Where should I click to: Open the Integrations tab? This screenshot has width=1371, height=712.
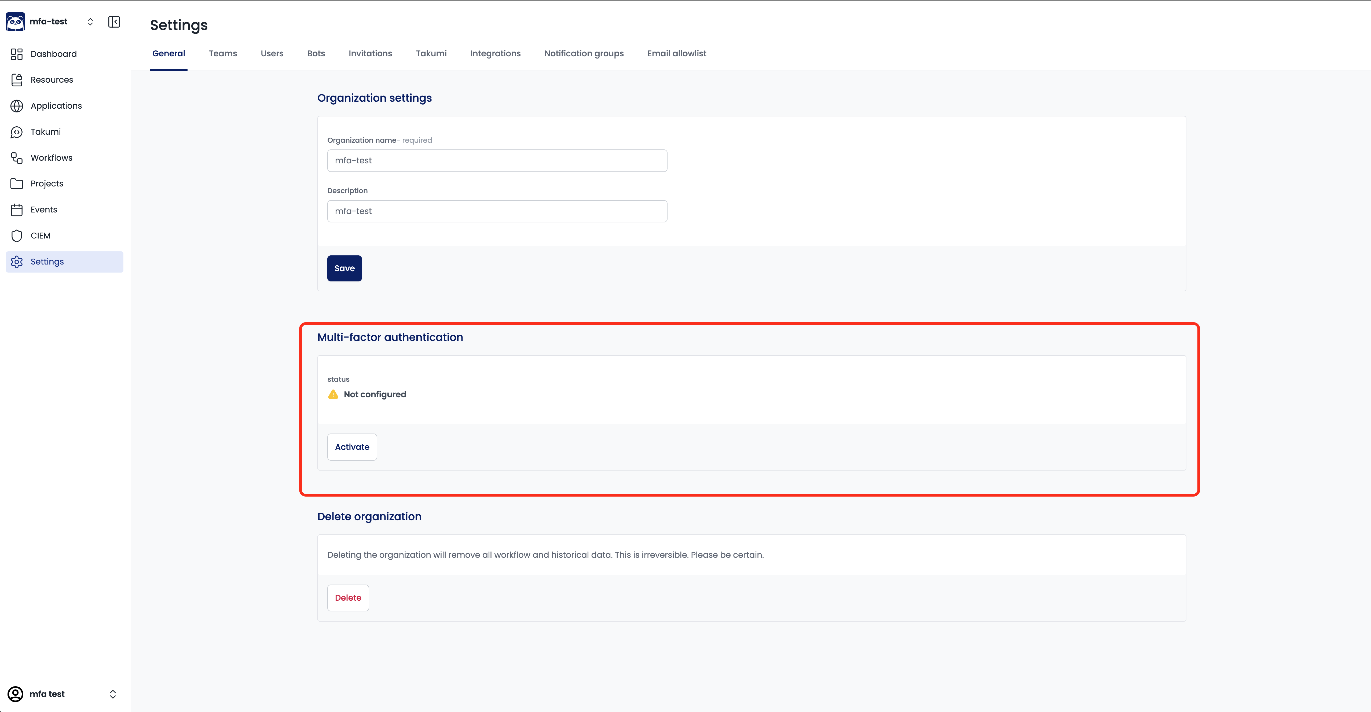[x=495, y=53]
